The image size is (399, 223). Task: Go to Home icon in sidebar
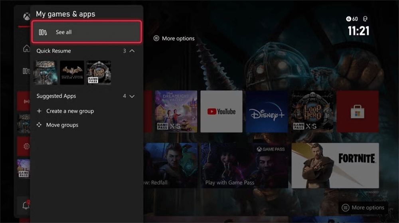click(26, 48)
